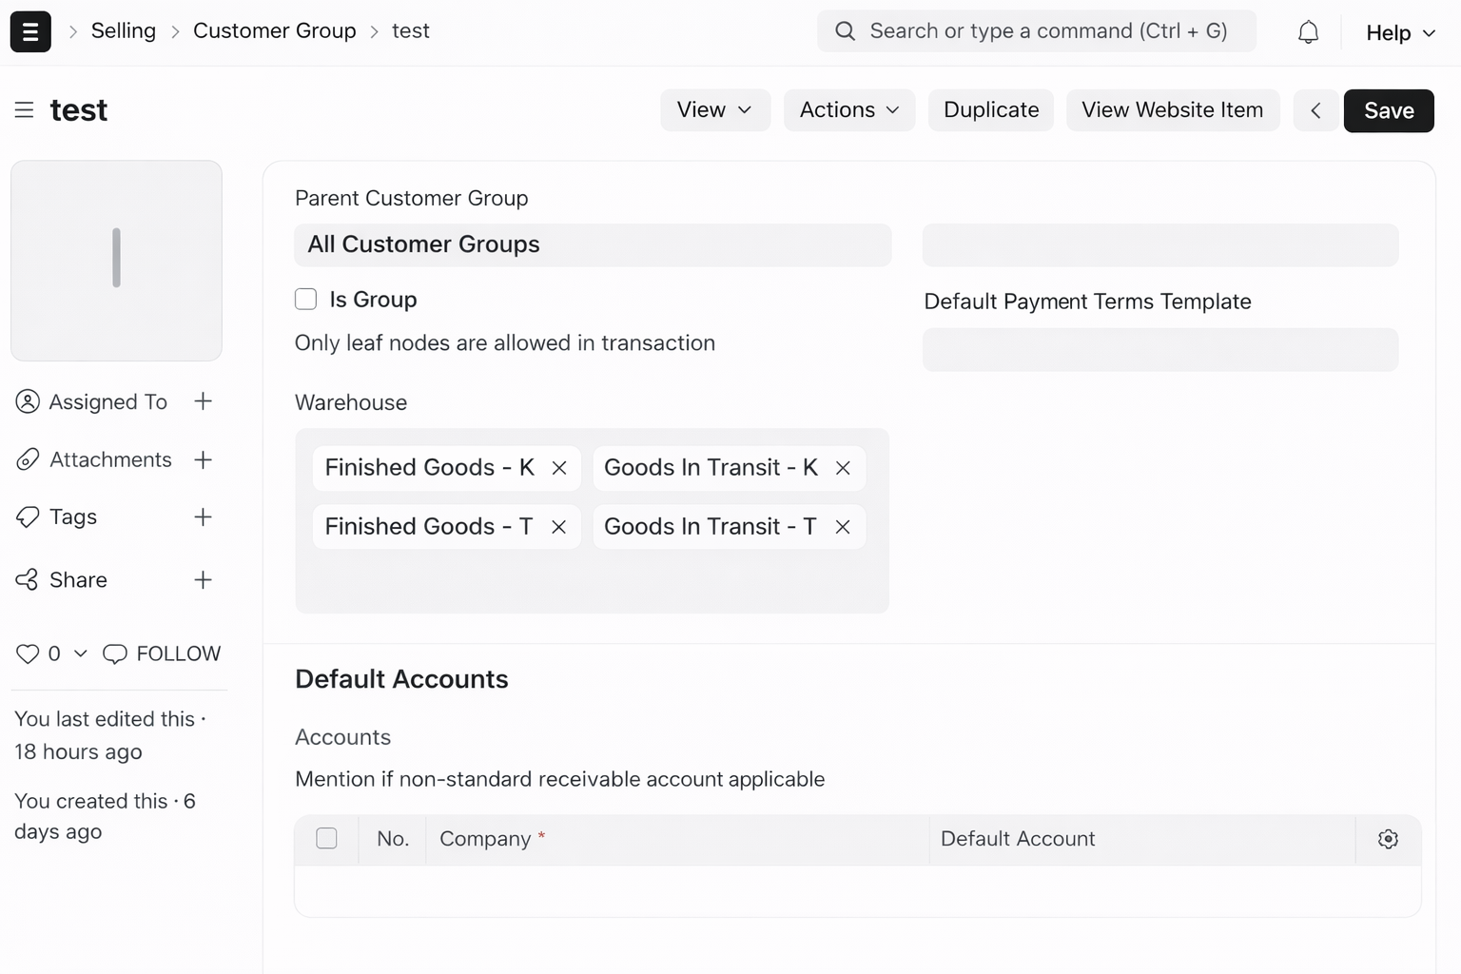Click the Attachments paperclip icon
Viewport: 1461px width, 974px height.
(x=28, y=459)
